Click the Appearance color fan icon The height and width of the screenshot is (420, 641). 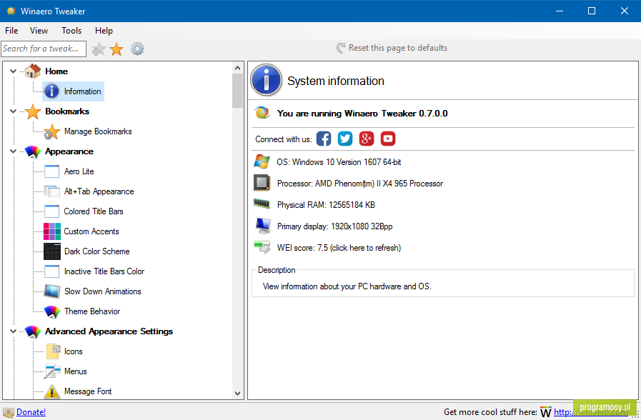[33, 151]
